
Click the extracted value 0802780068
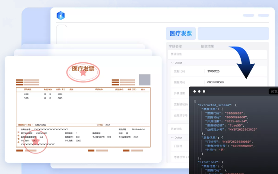click(x=215, y=82)
